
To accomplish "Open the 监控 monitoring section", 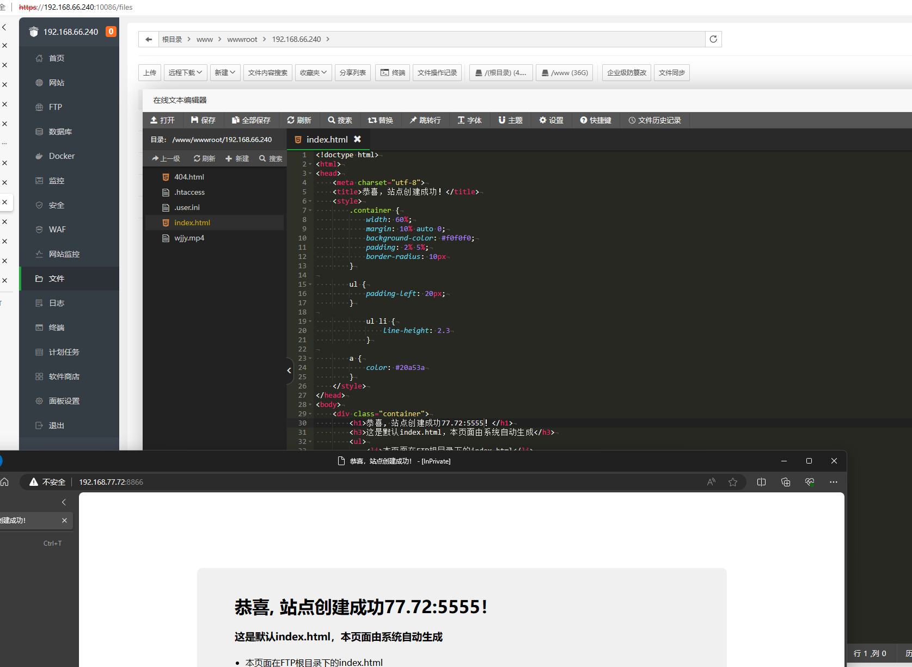I will pyautogui.click(x=56, y=181).
